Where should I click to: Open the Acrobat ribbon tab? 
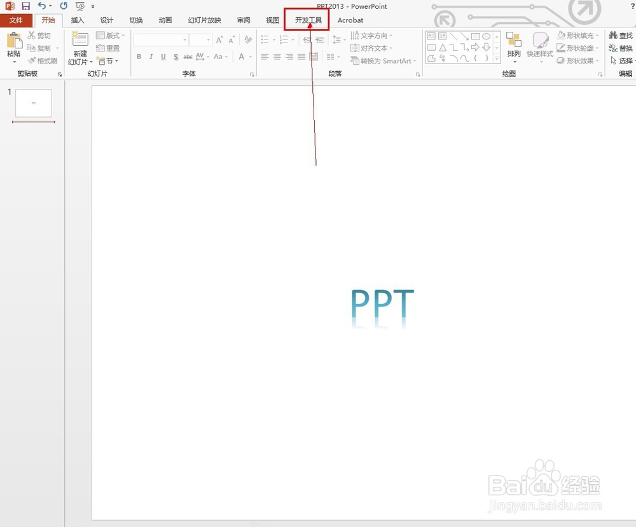(350, 20)
